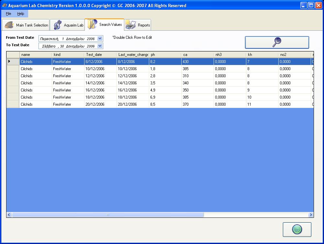The height and width of the screenshot is (244, 324).
Task: Click the application icon in title bar
Action: (x=4, y=5)
